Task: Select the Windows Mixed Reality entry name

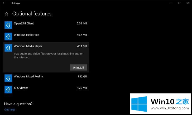Action: pos(28,77)
